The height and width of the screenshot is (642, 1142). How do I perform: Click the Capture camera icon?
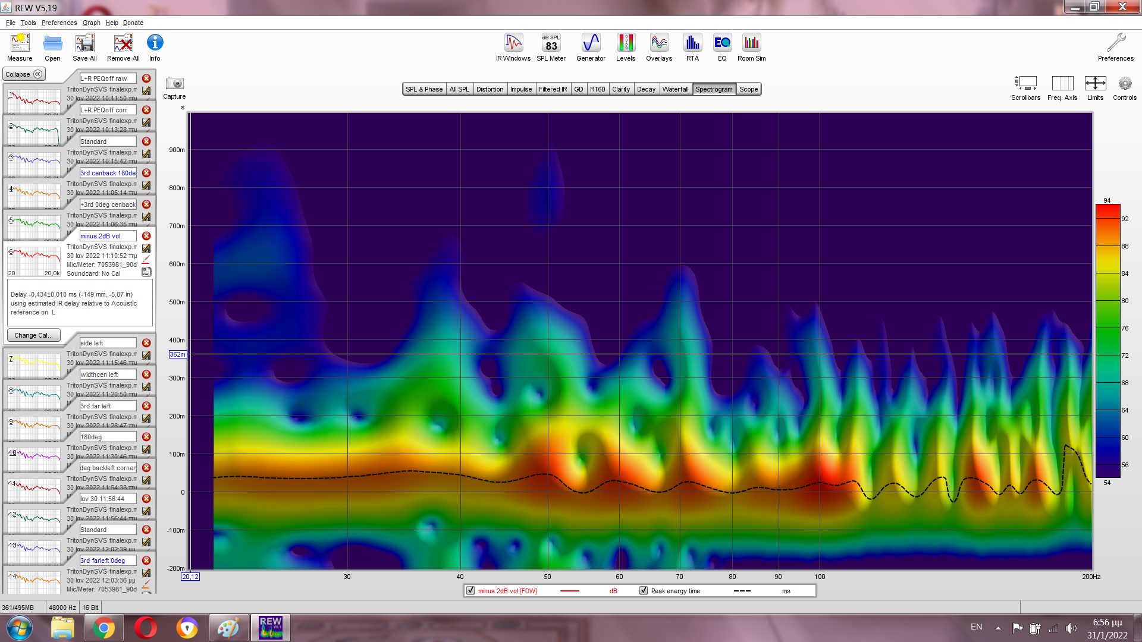pyautogui.click(x=174, y=84)
